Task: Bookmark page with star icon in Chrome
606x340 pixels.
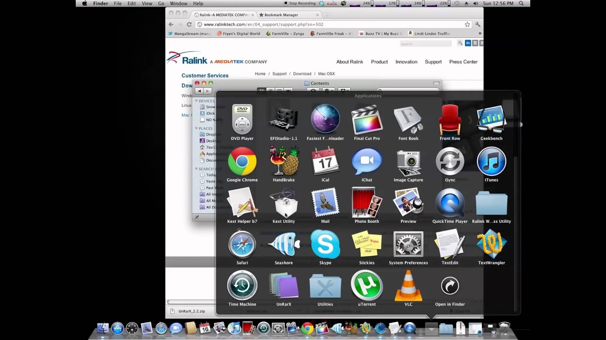Action: click(x=467, y=25)
